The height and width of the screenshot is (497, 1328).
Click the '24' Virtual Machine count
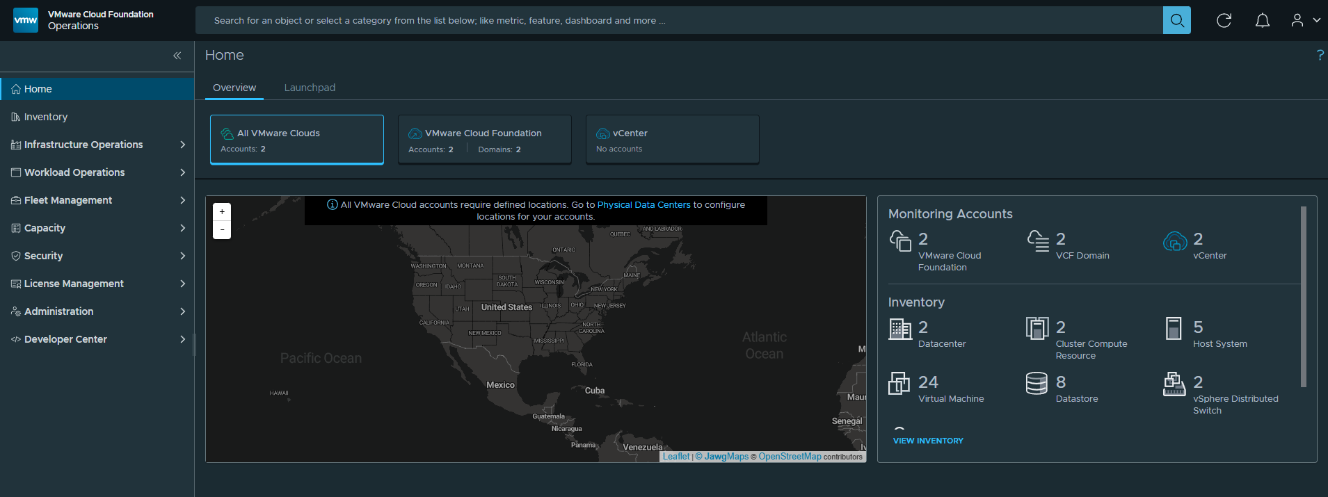pos(928,382)
